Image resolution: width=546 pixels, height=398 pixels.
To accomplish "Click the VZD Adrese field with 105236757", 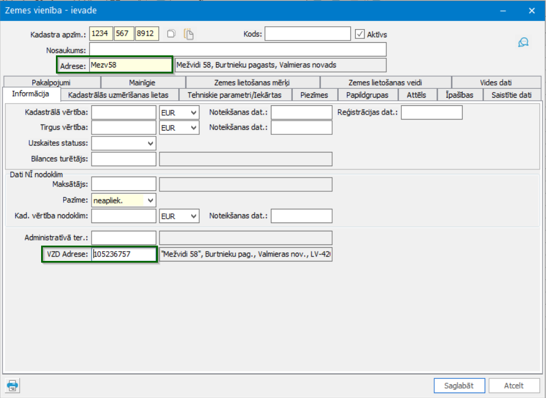I will point(123,254).
